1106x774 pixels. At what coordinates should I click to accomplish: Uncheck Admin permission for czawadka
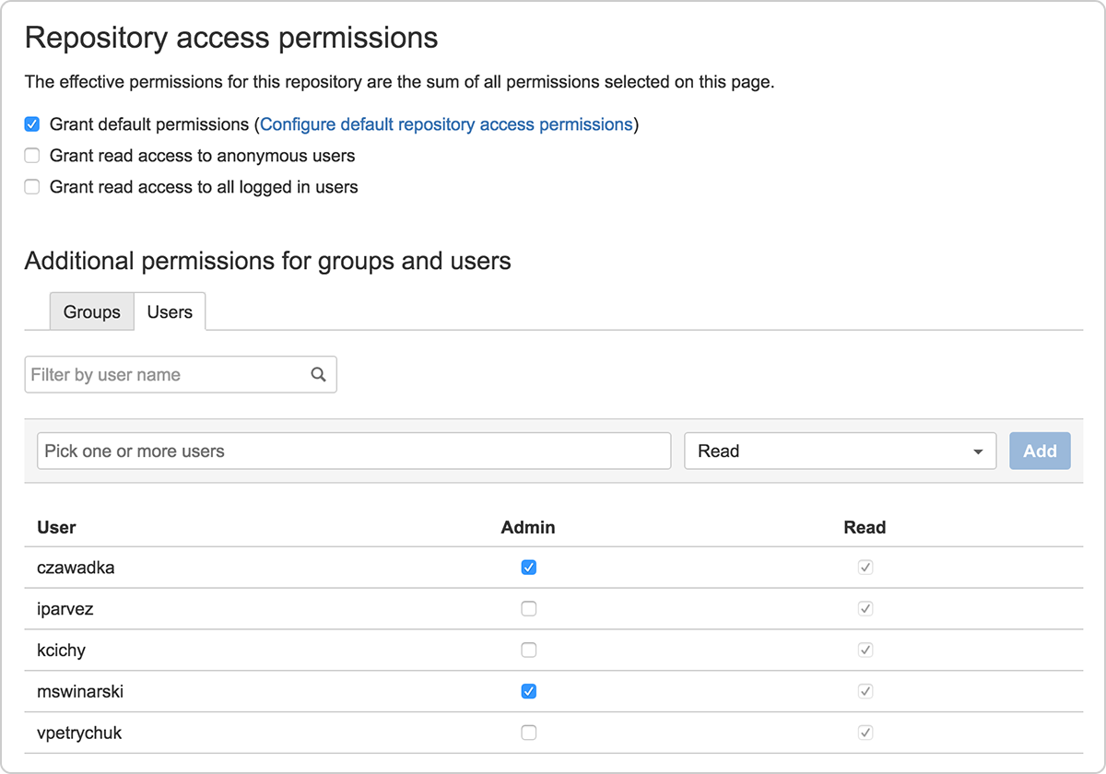[528, 568]
